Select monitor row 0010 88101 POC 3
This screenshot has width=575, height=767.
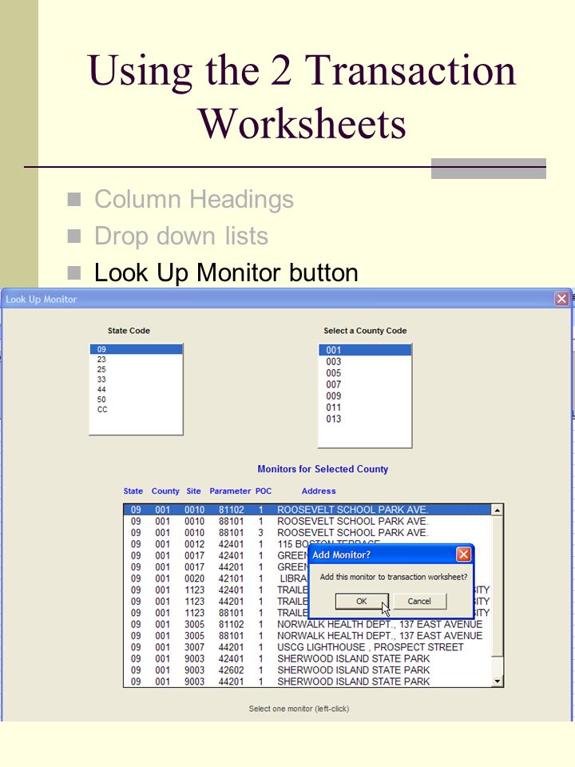click(x=307, y=533)
